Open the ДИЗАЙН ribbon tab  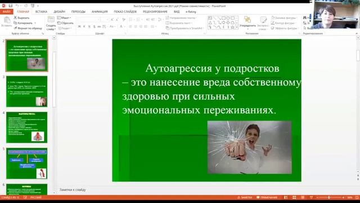[x=59, y=11]
